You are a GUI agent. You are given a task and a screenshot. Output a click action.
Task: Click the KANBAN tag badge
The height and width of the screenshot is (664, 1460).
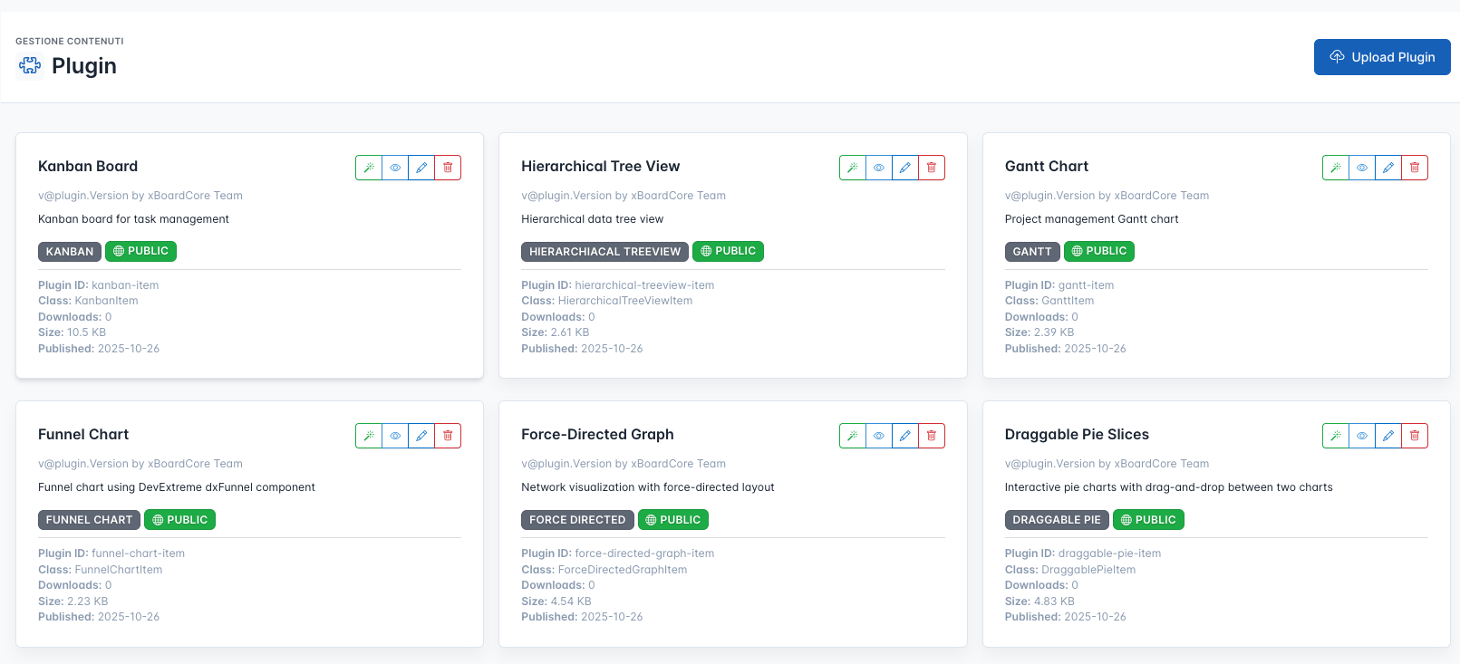[70, 252]
